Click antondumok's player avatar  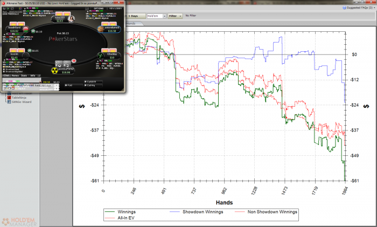click(101, 29)
